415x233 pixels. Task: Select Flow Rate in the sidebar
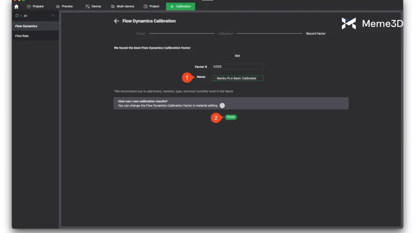point(22,36)
